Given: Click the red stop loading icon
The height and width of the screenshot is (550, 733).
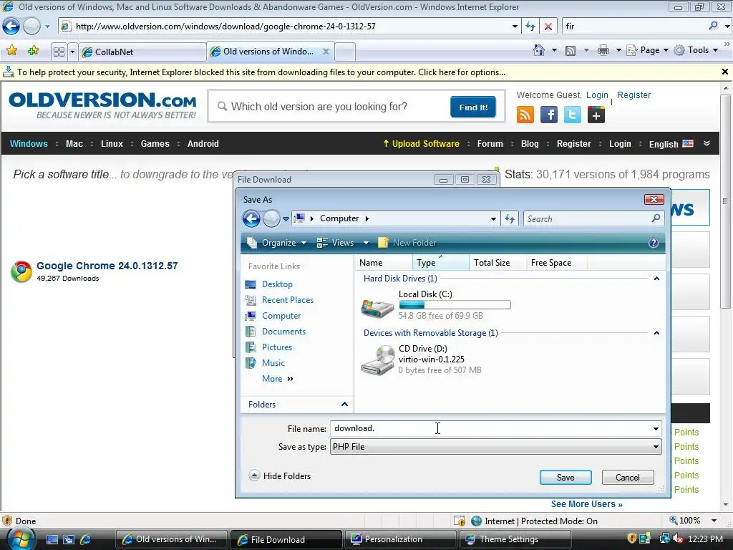Looking at the screenshot, I should pyautogui.click(x=548, y=26).
